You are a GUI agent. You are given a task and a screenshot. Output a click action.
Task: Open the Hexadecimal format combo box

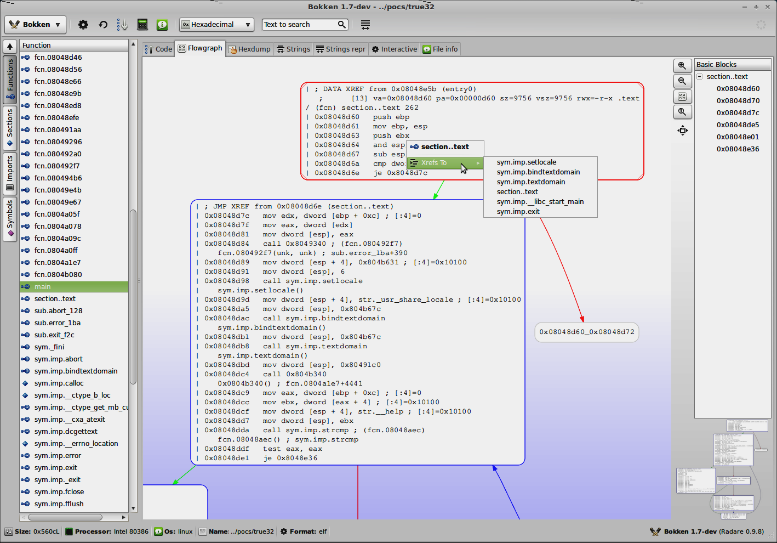click(217, 25)
